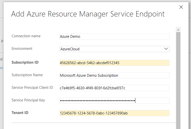Click the scrollbar up arrow

[178, 30]
